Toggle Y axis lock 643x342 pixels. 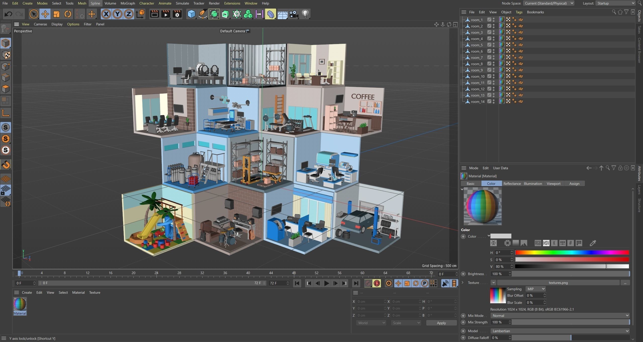click(117, 14)
